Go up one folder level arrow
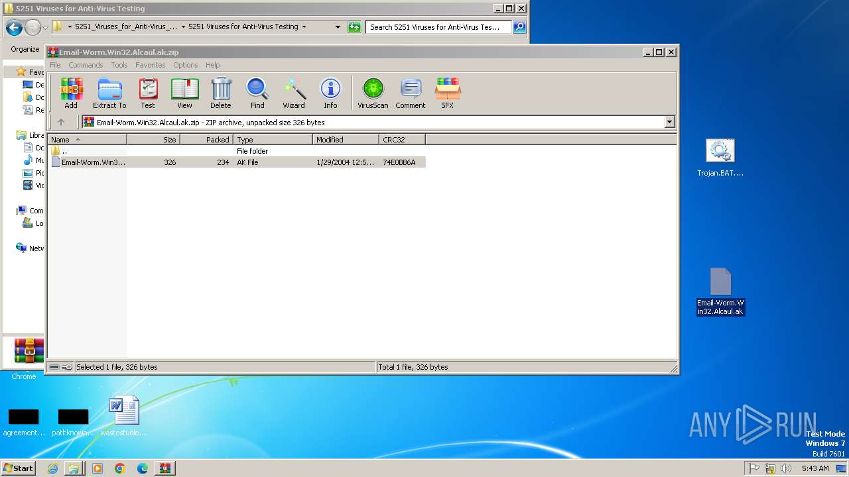This screenshot has height=477, width=849. click(61, 122)
